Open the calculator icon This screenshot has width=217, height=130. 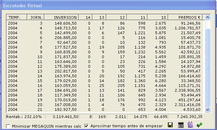coord(181,125)
